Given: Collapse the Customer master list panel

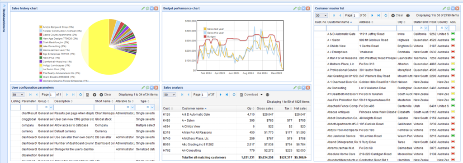Looking at the screenshot, I should click(453, 9).
